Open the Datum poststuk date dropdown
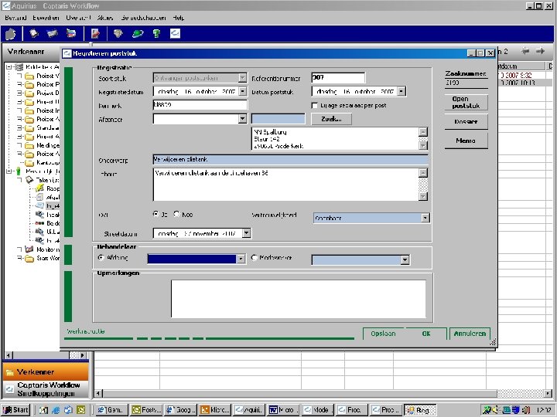The width and height of the screenshot is (557, 417). tap(401, 91)
